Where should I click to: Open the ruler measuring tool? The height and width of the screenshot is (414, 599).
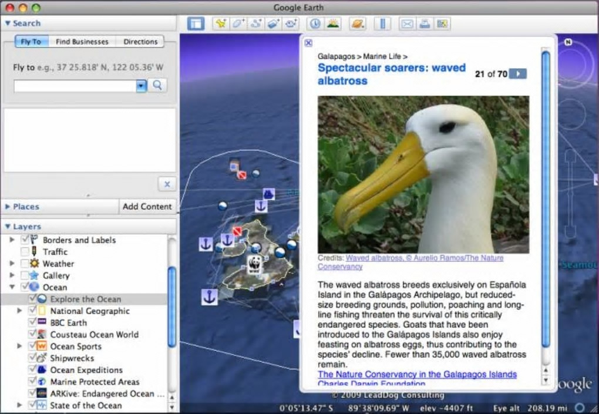382,23
